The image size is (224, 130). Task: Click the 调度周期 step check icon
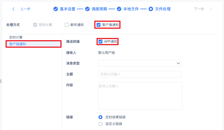pyautogui.click(x=87, y=9)
